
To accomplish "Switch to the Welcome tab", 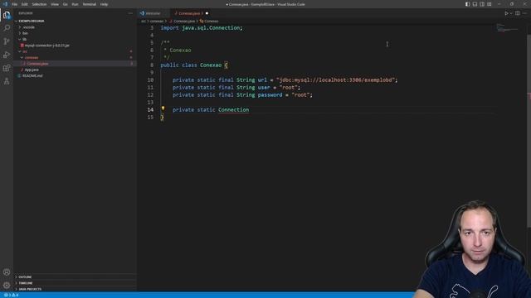I will click(153, 13).
